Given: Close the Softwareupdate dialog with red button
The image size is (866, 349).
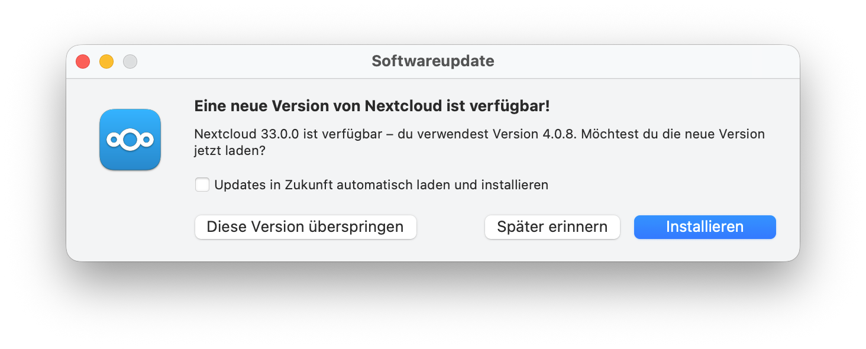Looking at the screenshot, I should 83,62.
